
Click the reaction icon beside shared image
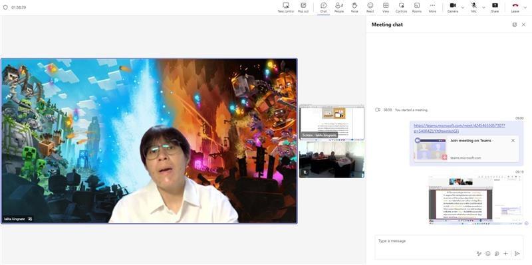pos(526,223)
